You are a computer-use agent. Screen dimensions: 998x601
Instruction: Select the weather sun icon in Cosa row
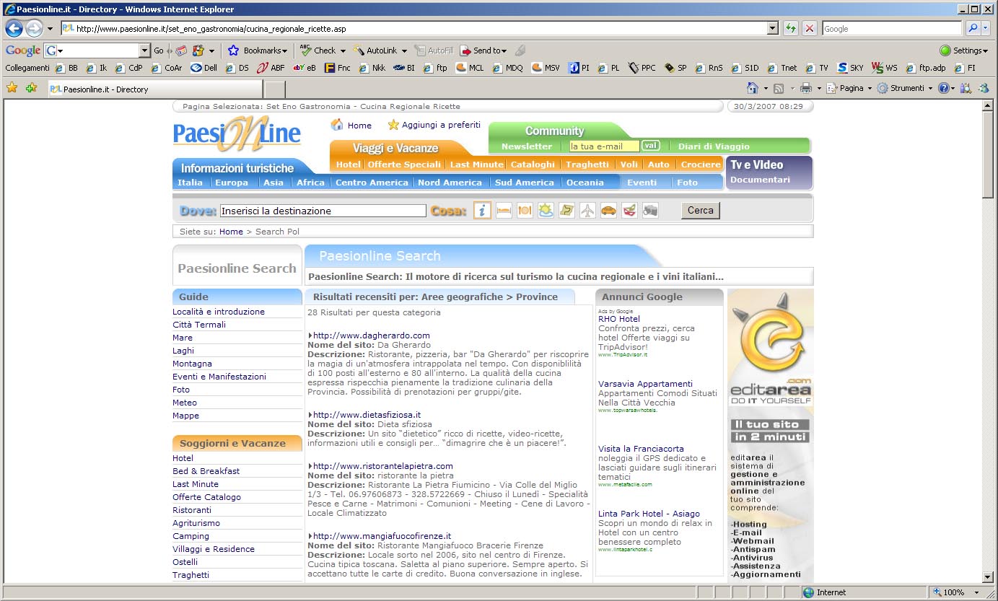click(546, 211)
